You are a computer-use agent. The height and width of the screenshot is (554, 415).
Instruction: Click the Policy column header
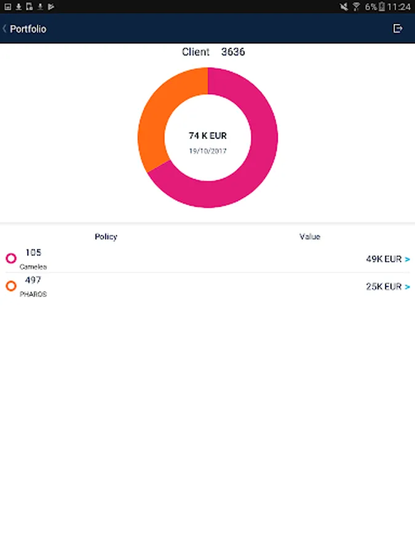pos(106,237)
